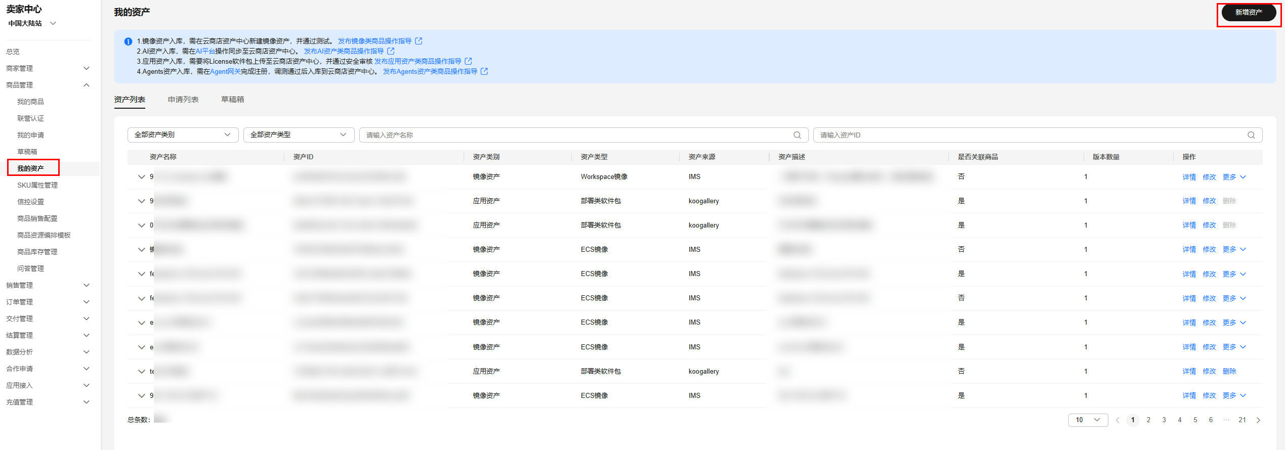Open page size selector showing 10
The image size is (1285, 450).
(x=1088, y=420)
